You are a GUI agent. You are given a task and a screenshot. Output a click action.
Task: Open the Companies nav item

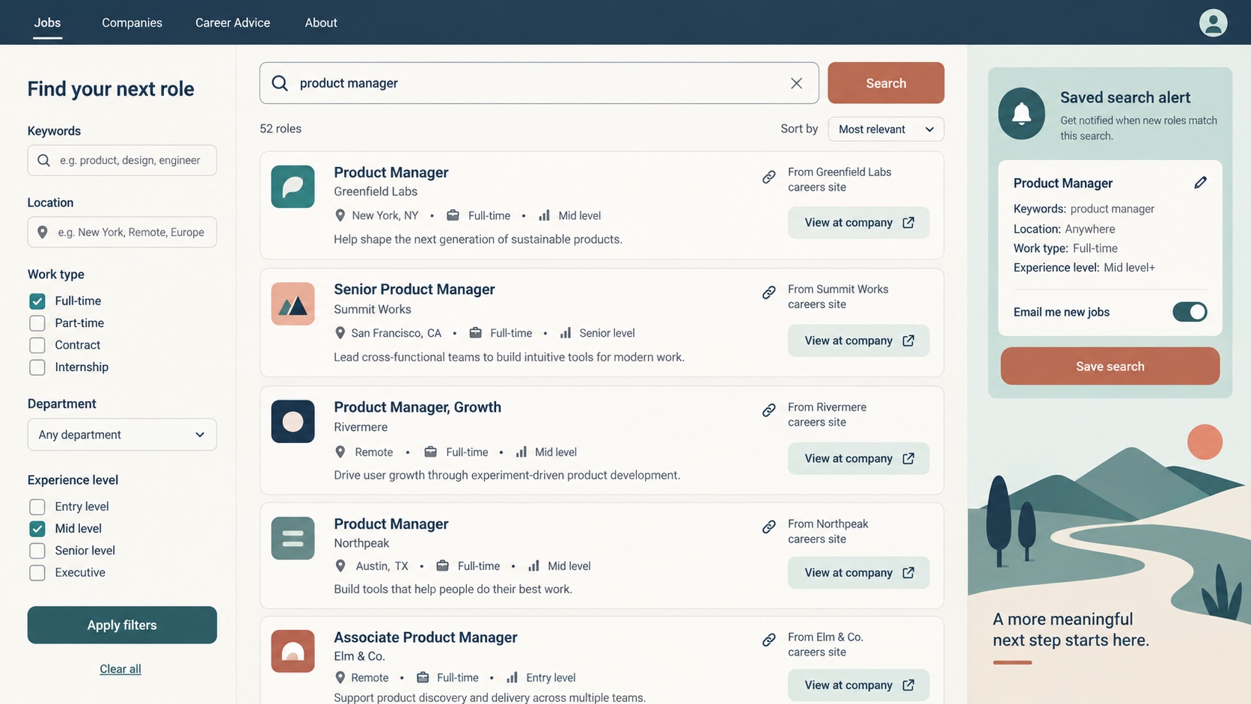tap(132, 22)
